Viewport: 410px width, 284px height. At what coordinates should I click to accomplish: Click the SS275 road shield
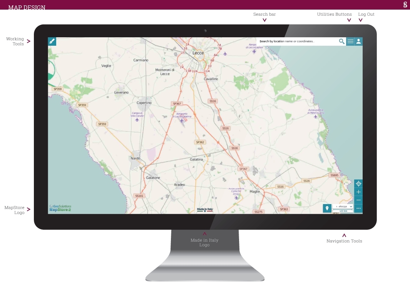(x=258, y=212)
